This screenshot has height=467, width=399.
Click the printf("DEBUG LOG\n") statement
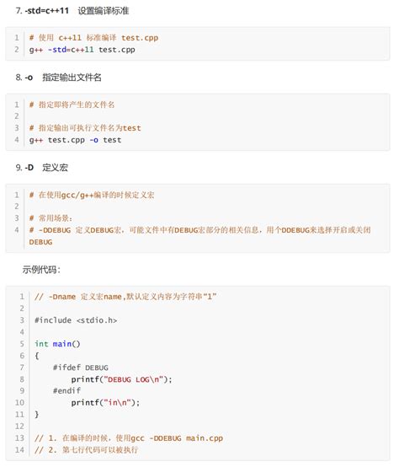tap(121, 379)
